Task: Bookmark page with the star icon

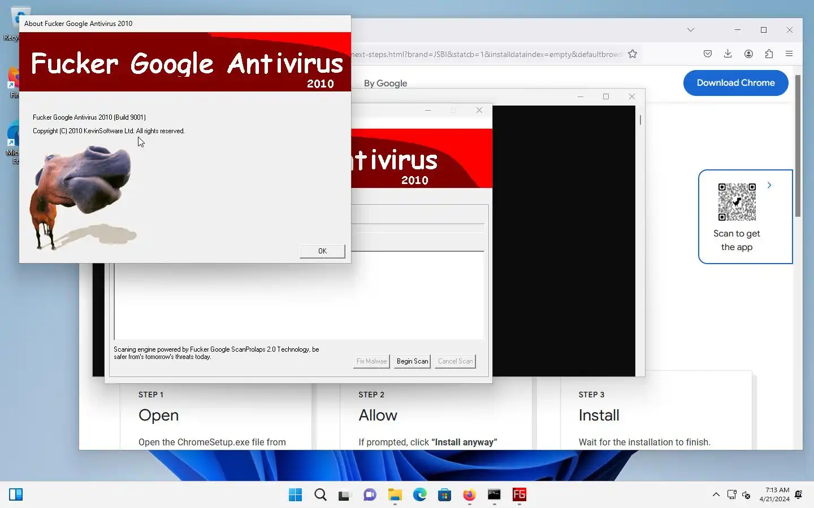Action: 633,54
